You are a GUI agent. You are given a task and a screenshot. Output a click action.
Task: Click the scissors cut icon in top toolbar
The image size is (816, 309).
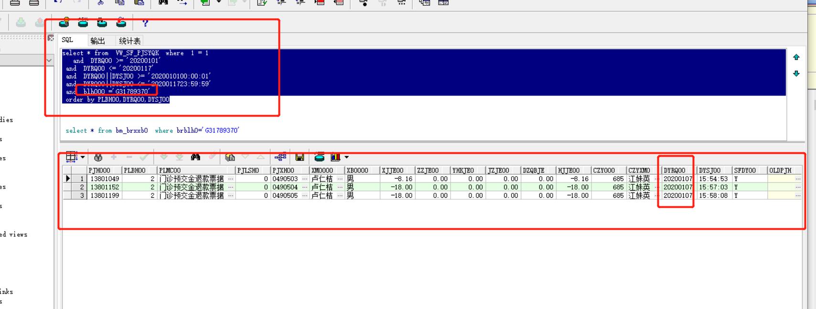(x=100, y=2)
